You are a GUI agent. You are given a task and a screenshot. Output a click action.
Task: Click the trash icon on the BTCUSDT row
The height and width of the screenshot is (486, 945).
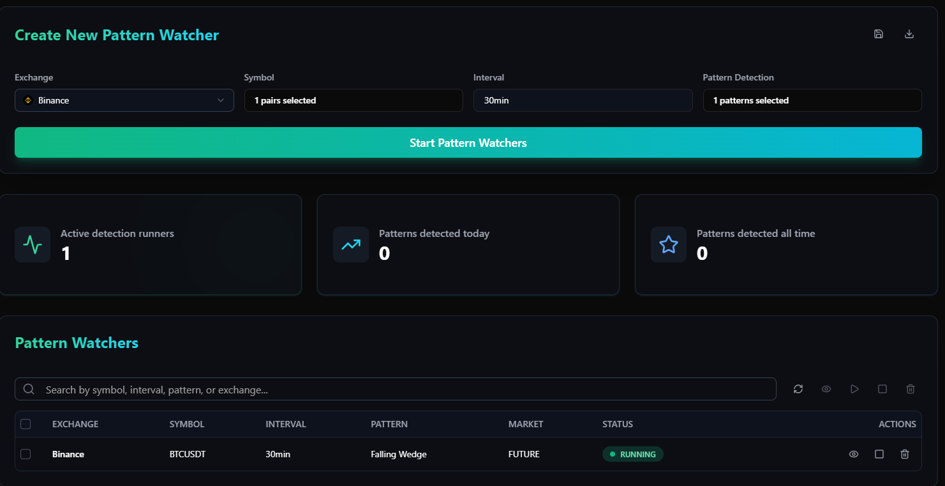click(x=905, y=454)
